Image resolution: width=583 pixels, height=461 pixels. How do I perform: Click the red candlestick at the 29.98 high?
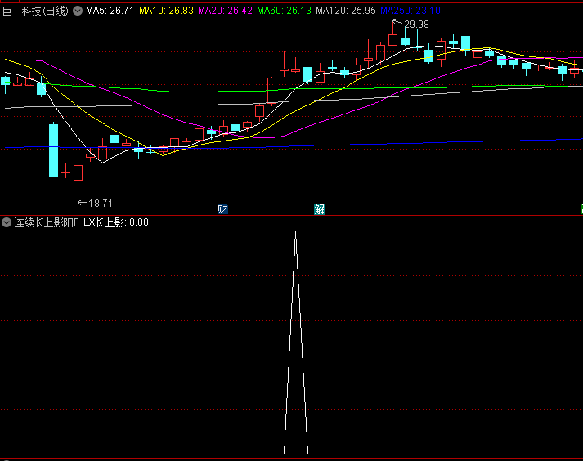(392, 39)
